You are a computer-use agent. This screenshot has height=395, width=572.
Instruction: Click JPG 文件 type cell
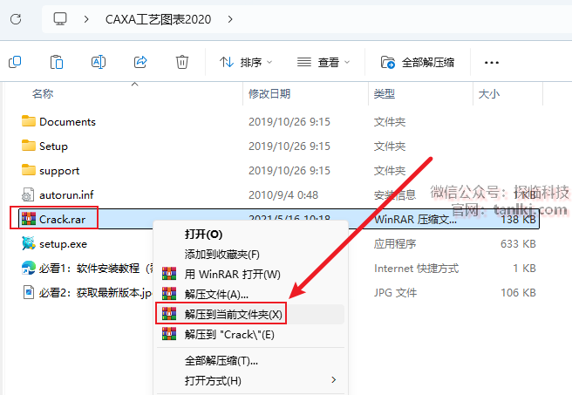pos(395,292)
